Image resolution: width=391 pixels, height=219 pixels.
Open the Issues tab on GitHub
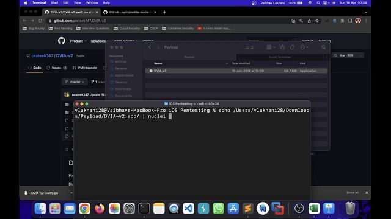click(x=57, y=68)
